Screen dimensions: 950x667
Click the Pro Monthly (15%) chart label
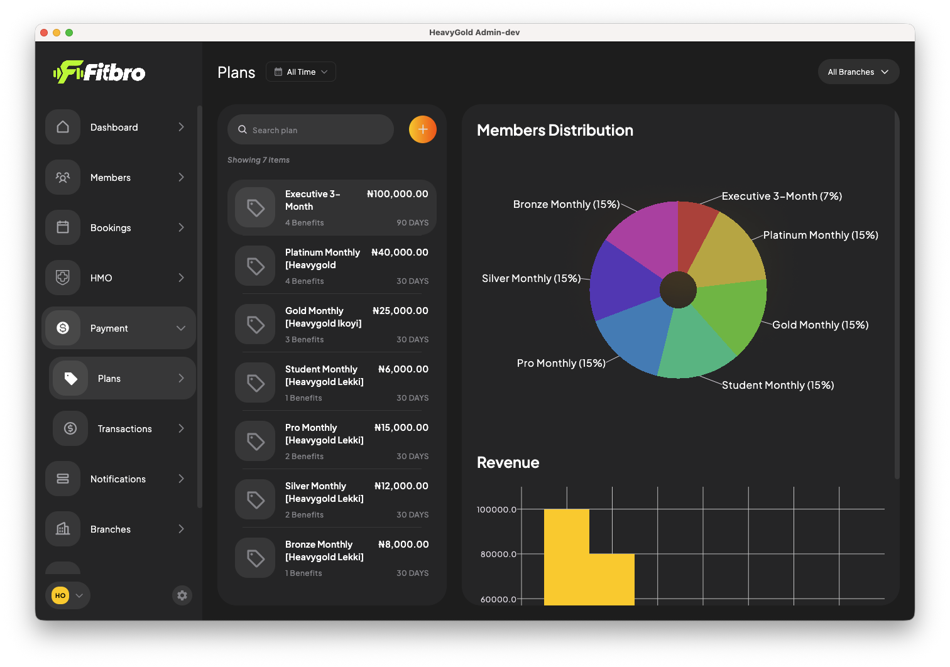click(x=561, y=363)
